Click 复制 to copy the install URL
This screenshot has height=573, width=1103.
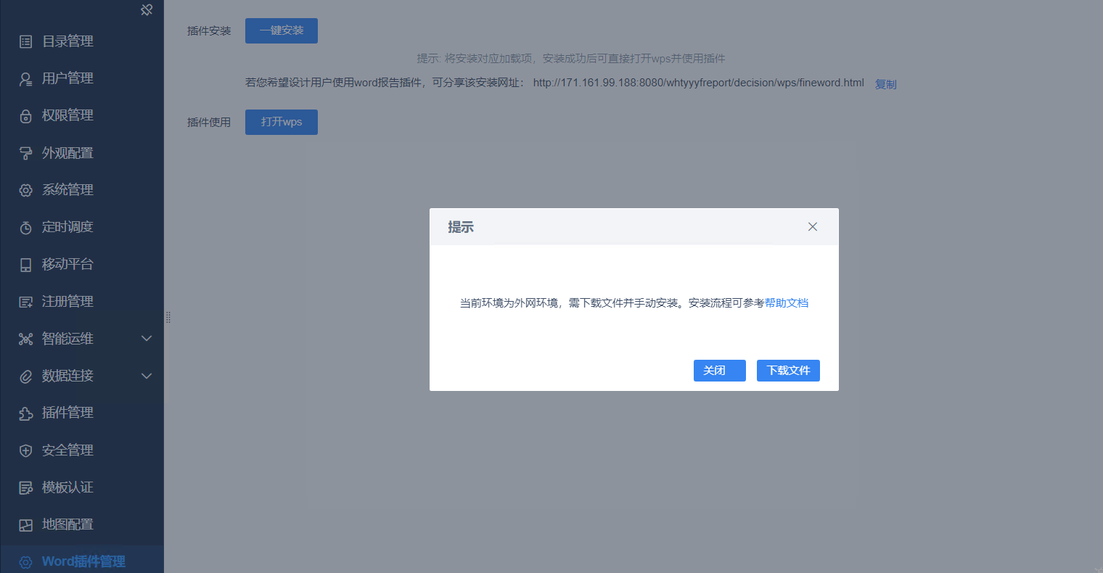click(x=886, y=84)
